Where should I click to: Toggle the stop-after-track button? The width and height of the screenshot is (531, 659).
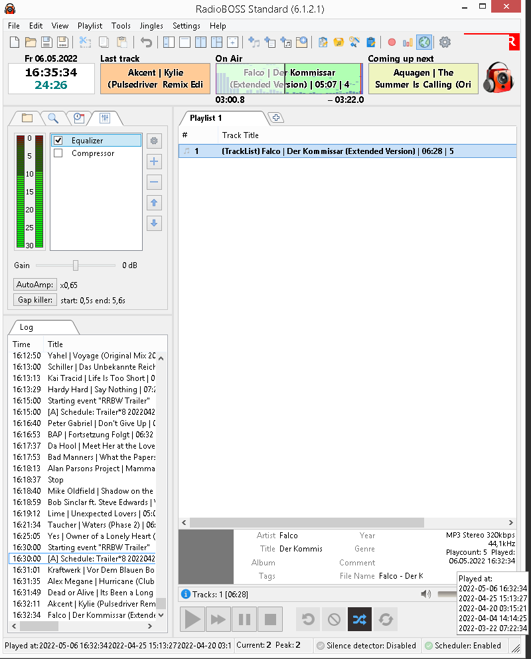[x=334, y=619]
